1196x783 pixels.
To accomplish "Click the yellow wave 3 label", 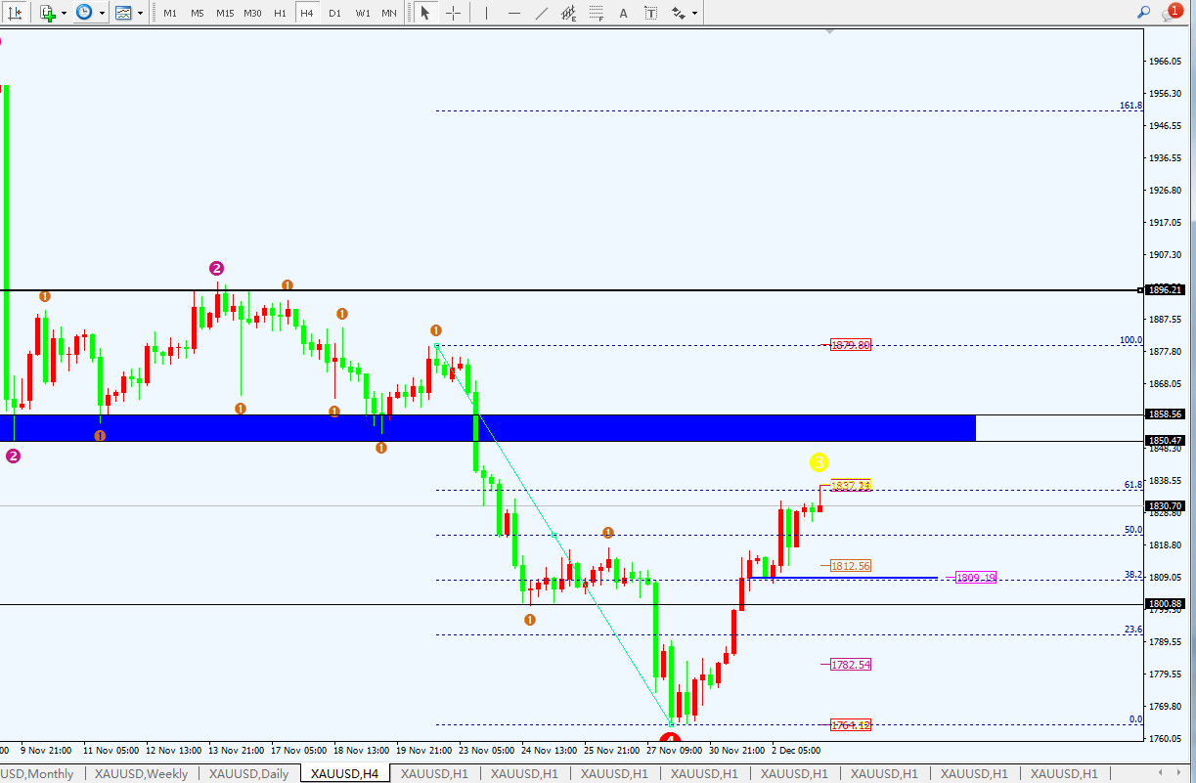I will [x=819, y=461].
